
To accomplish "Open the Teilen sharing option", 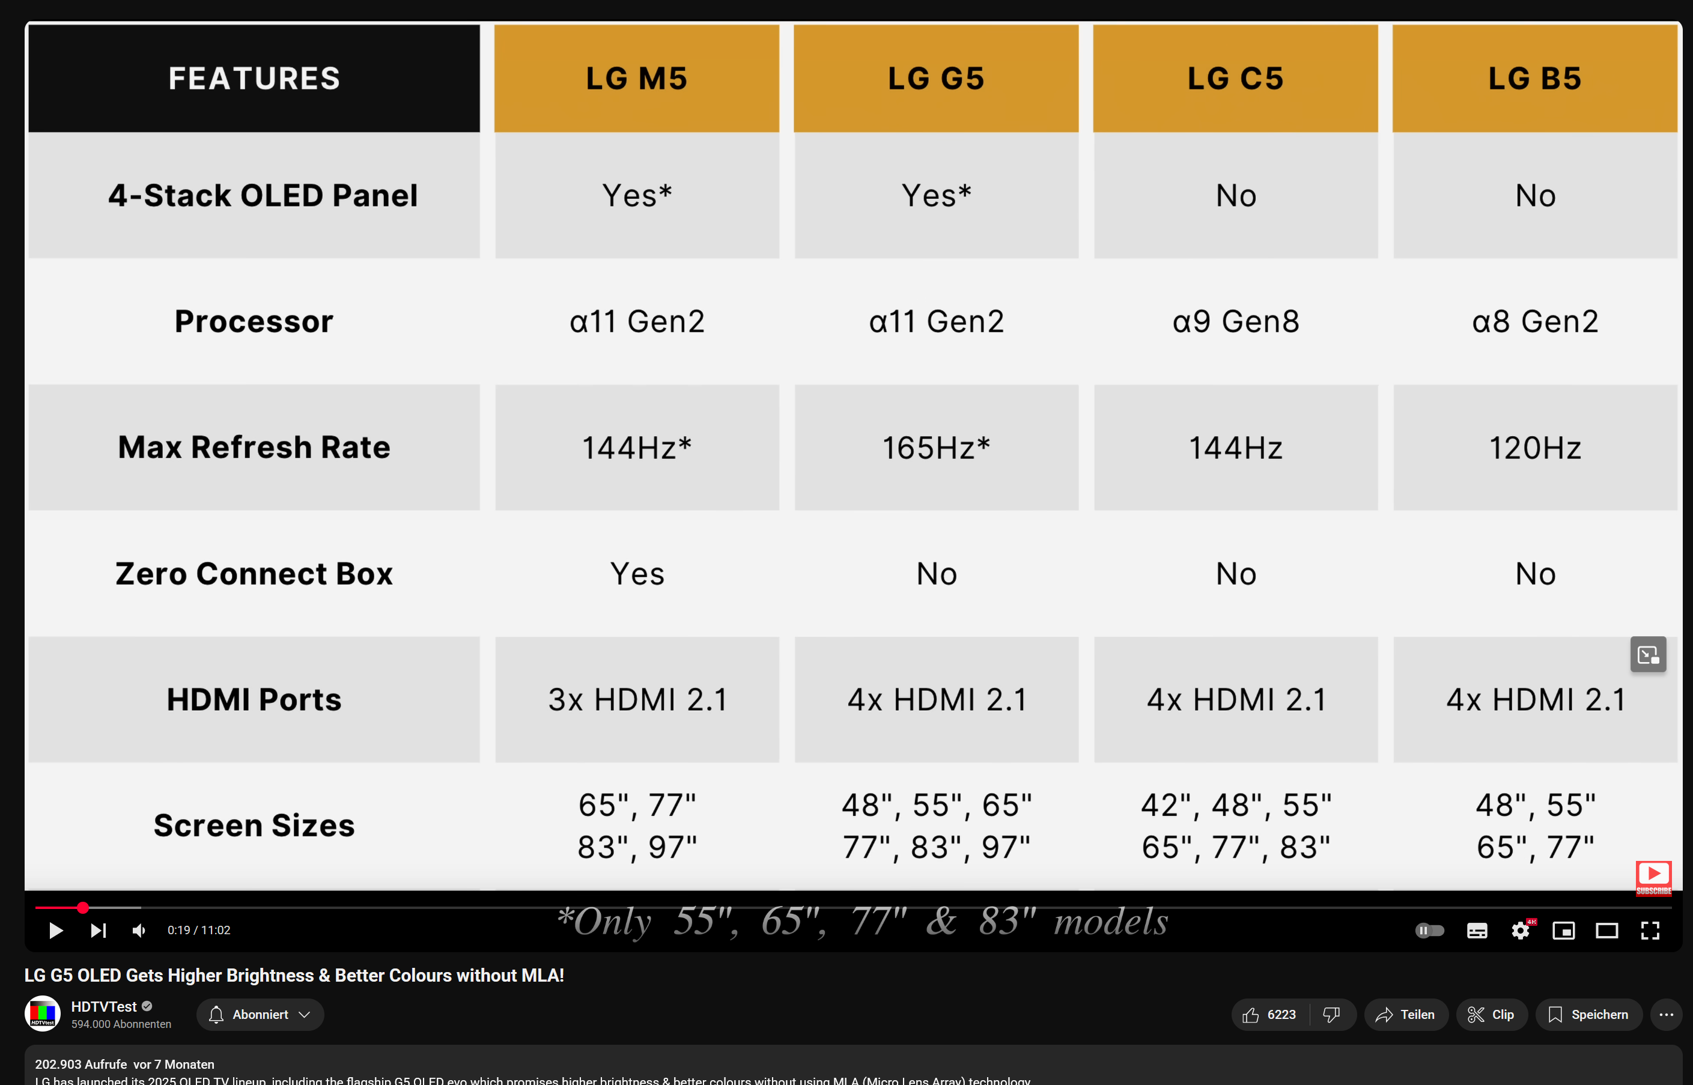I will [1406, 1015].
